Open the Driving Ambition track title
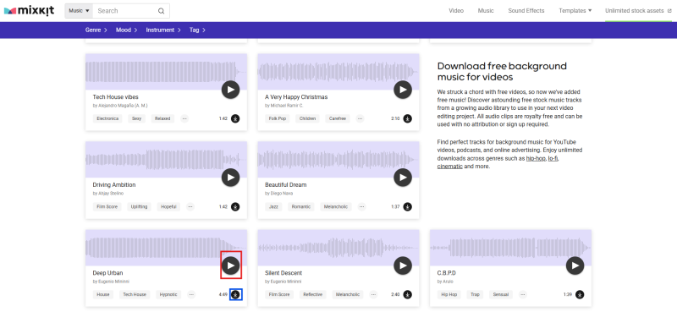This screenshot has height=312, width=677. [x=114, y=184]
